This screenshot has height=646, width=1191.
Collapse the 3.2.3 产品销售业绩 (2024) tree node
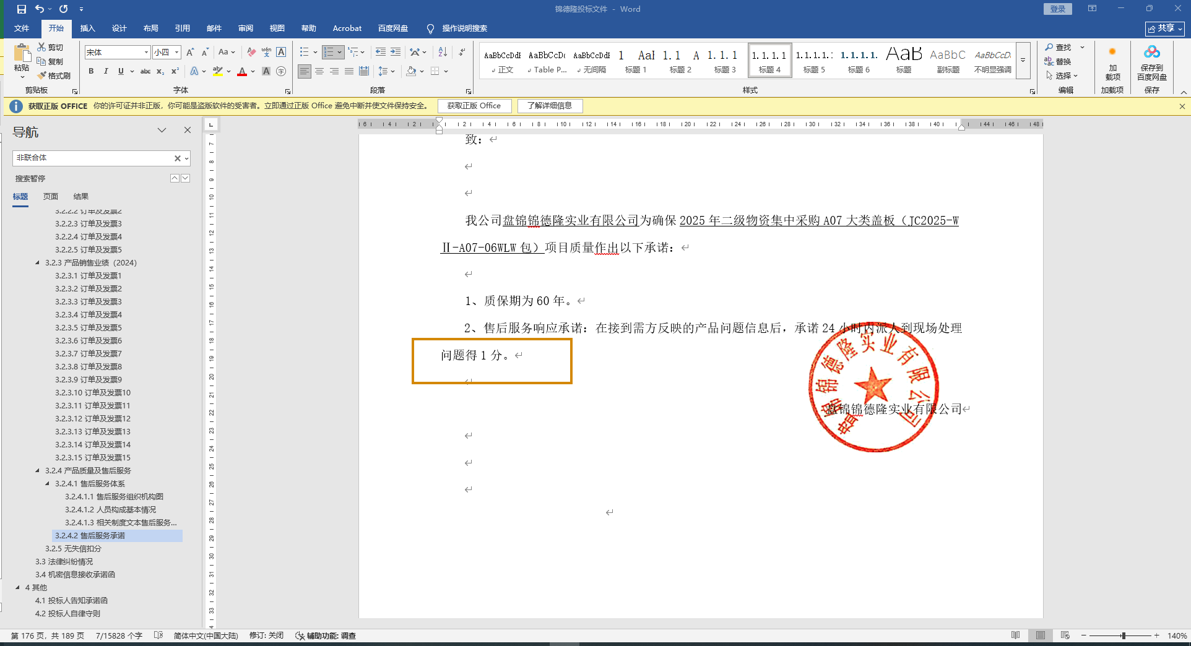38,262
